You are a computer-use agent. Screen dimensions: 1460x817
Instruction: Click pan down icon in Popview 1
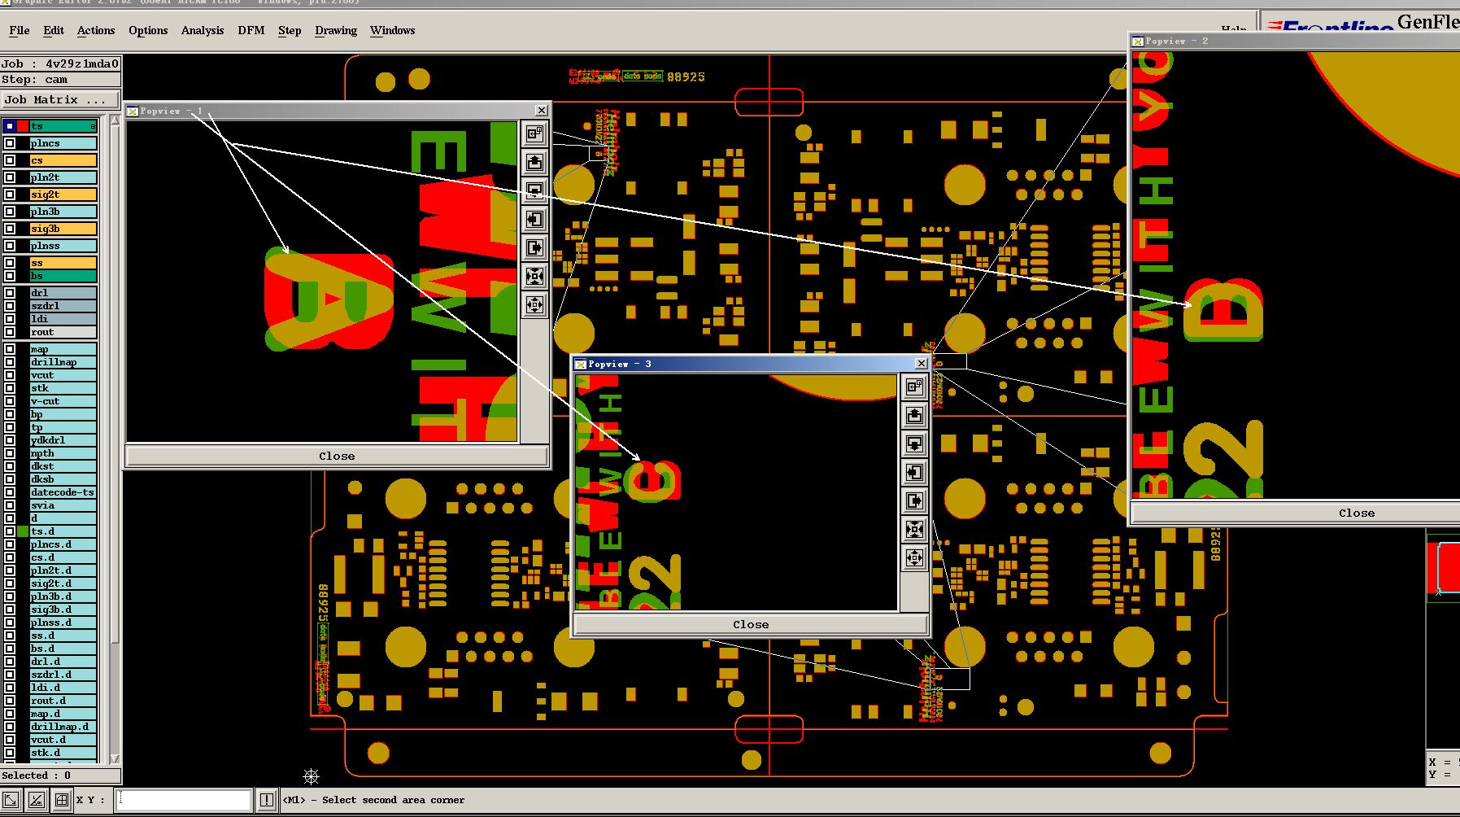click(x=534, y=191)
